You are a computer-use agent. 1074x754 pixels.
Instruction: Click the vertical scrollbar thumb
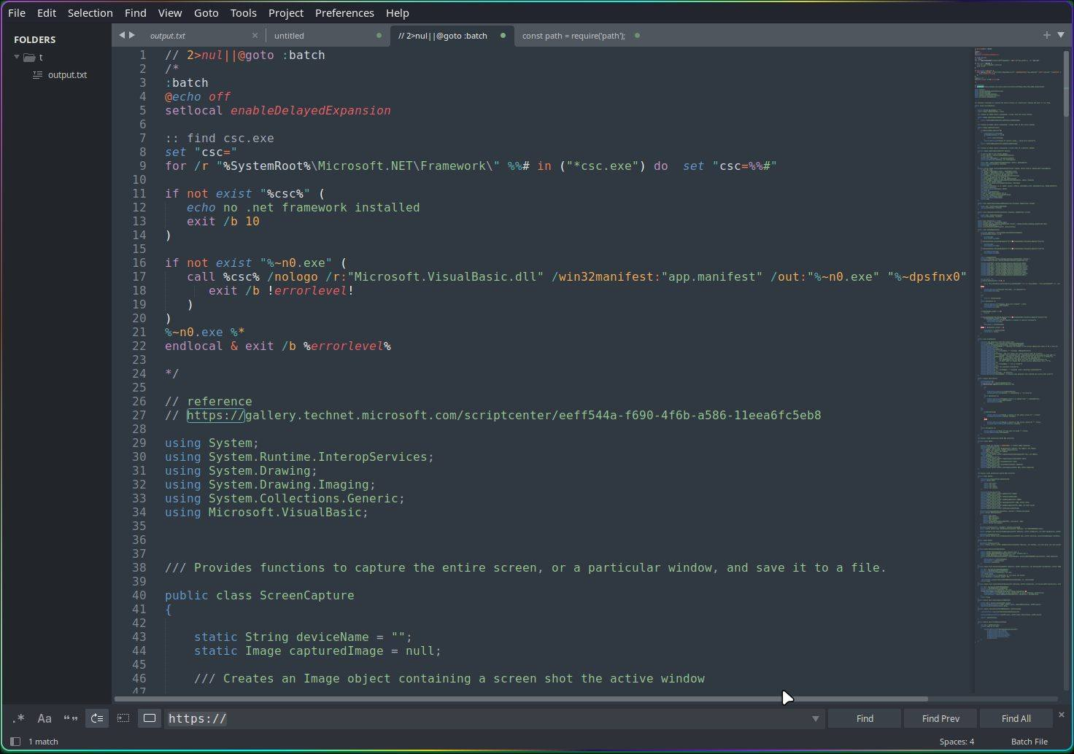click(x=1066, y=82)
